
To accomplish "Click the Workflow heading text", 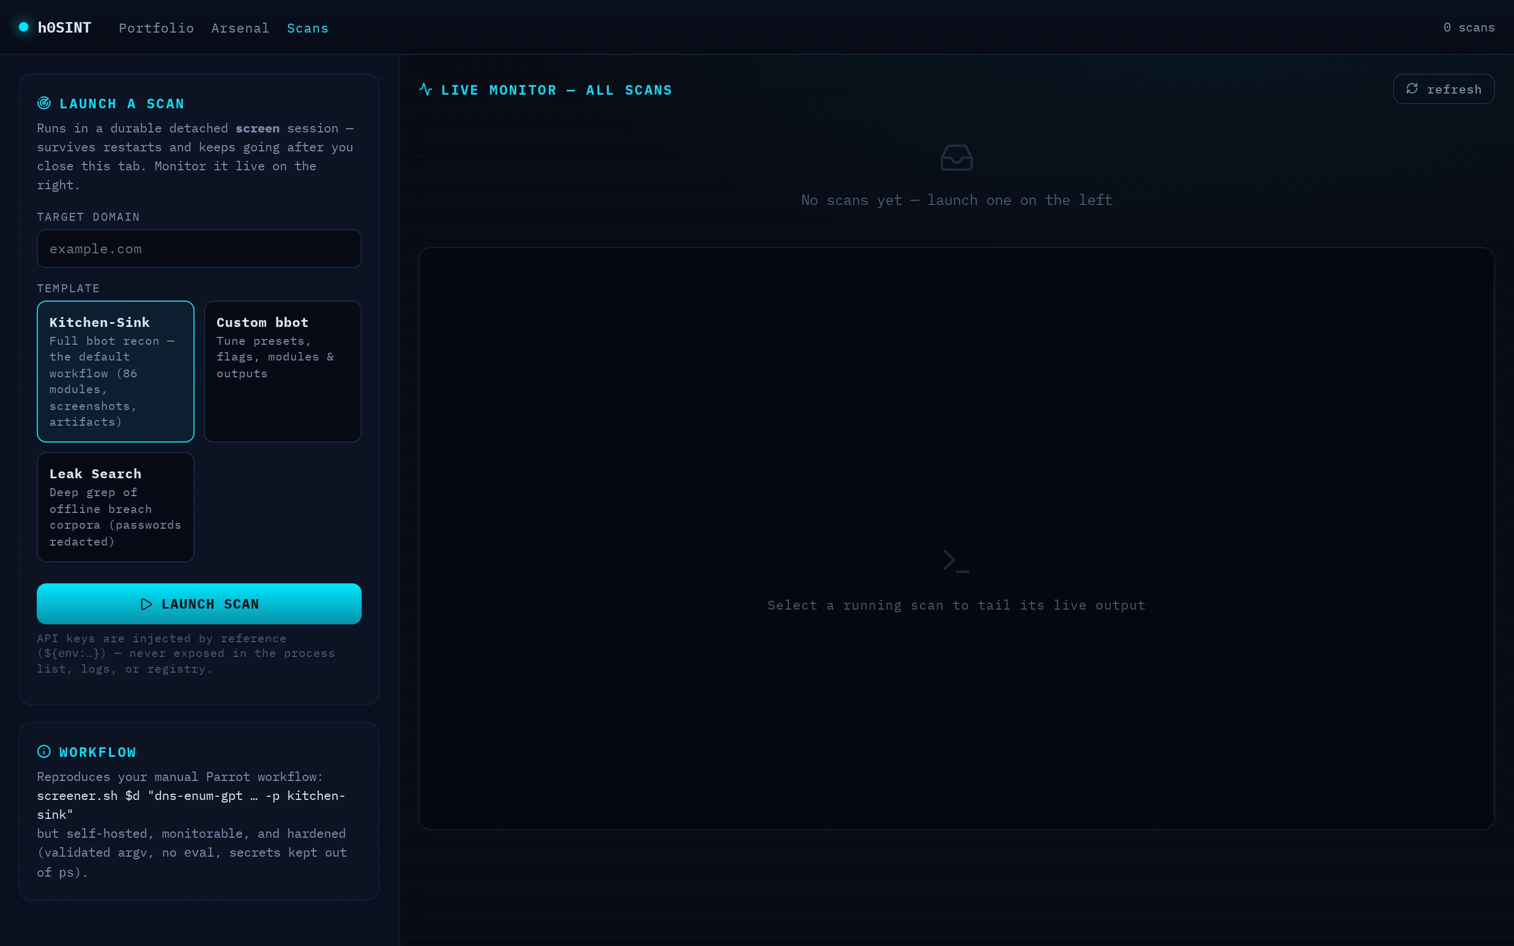I will coord(98,752).
